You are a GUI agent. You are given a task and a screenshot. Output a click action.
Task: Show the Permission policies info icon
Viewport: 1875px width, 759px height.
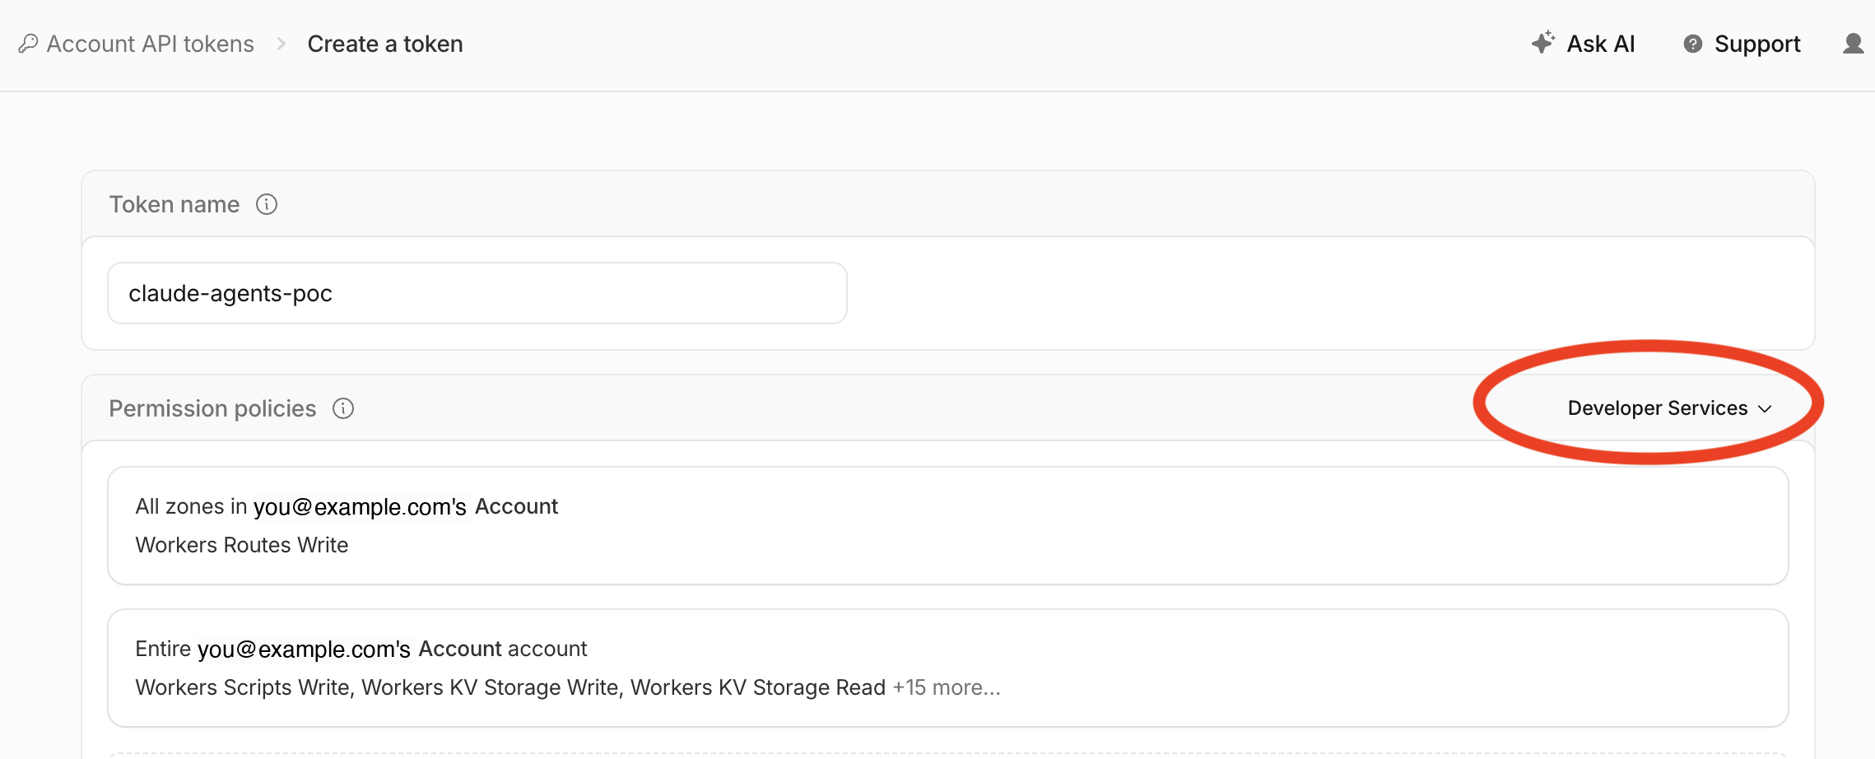[x=343, y=408]
